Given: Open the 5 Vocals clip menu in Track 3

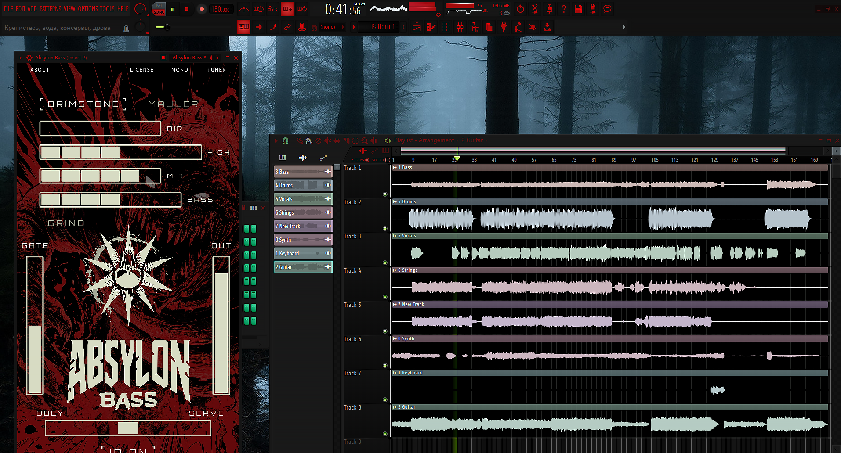Looking at the screenshot, I should pyautogui.click(x=395, y=236).
